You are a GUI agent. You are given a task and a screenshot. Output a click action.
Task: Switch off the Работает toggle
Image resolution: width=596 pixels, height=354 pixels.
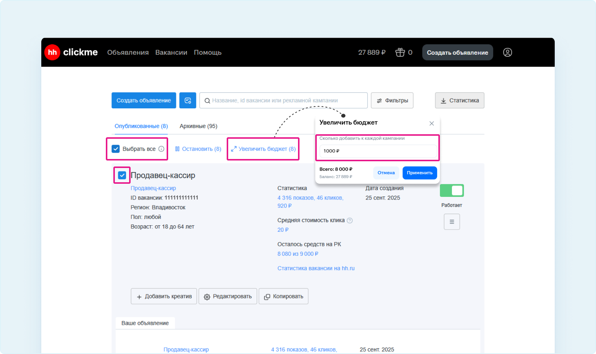452,190
